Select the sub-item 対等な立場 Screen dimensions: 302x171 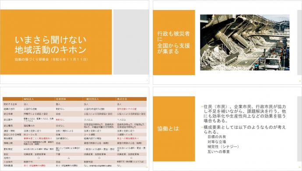217,142
